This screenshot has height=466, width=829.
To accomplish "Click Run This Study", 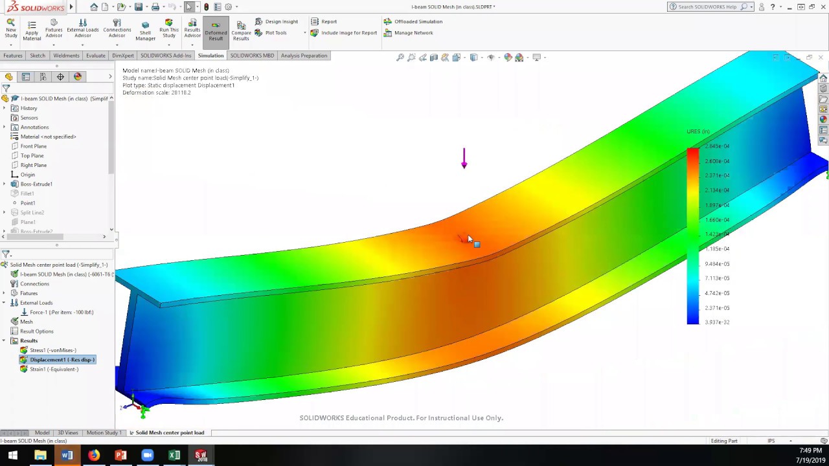I will click(x=168, y=29).
